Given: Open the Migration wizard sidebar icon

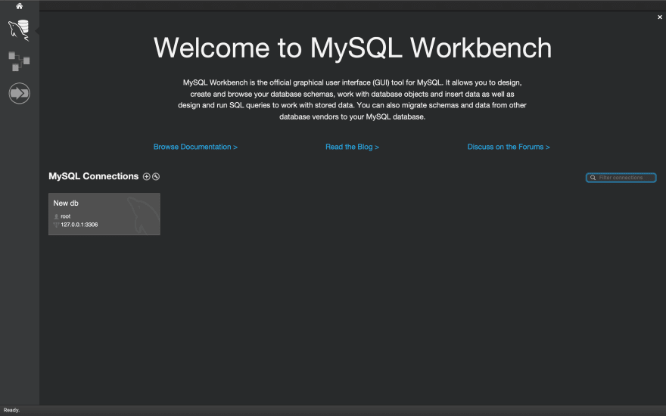Looking at the screenshot, I should tap(19, 93).
